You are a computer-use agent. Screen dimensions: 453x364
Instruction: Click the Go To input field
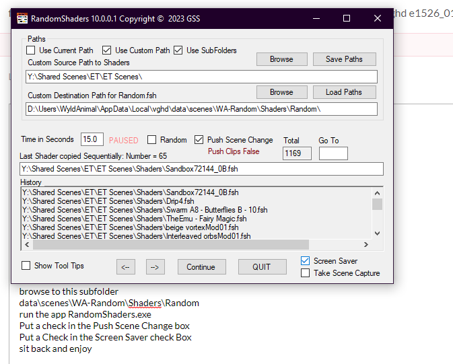point(333,153)
